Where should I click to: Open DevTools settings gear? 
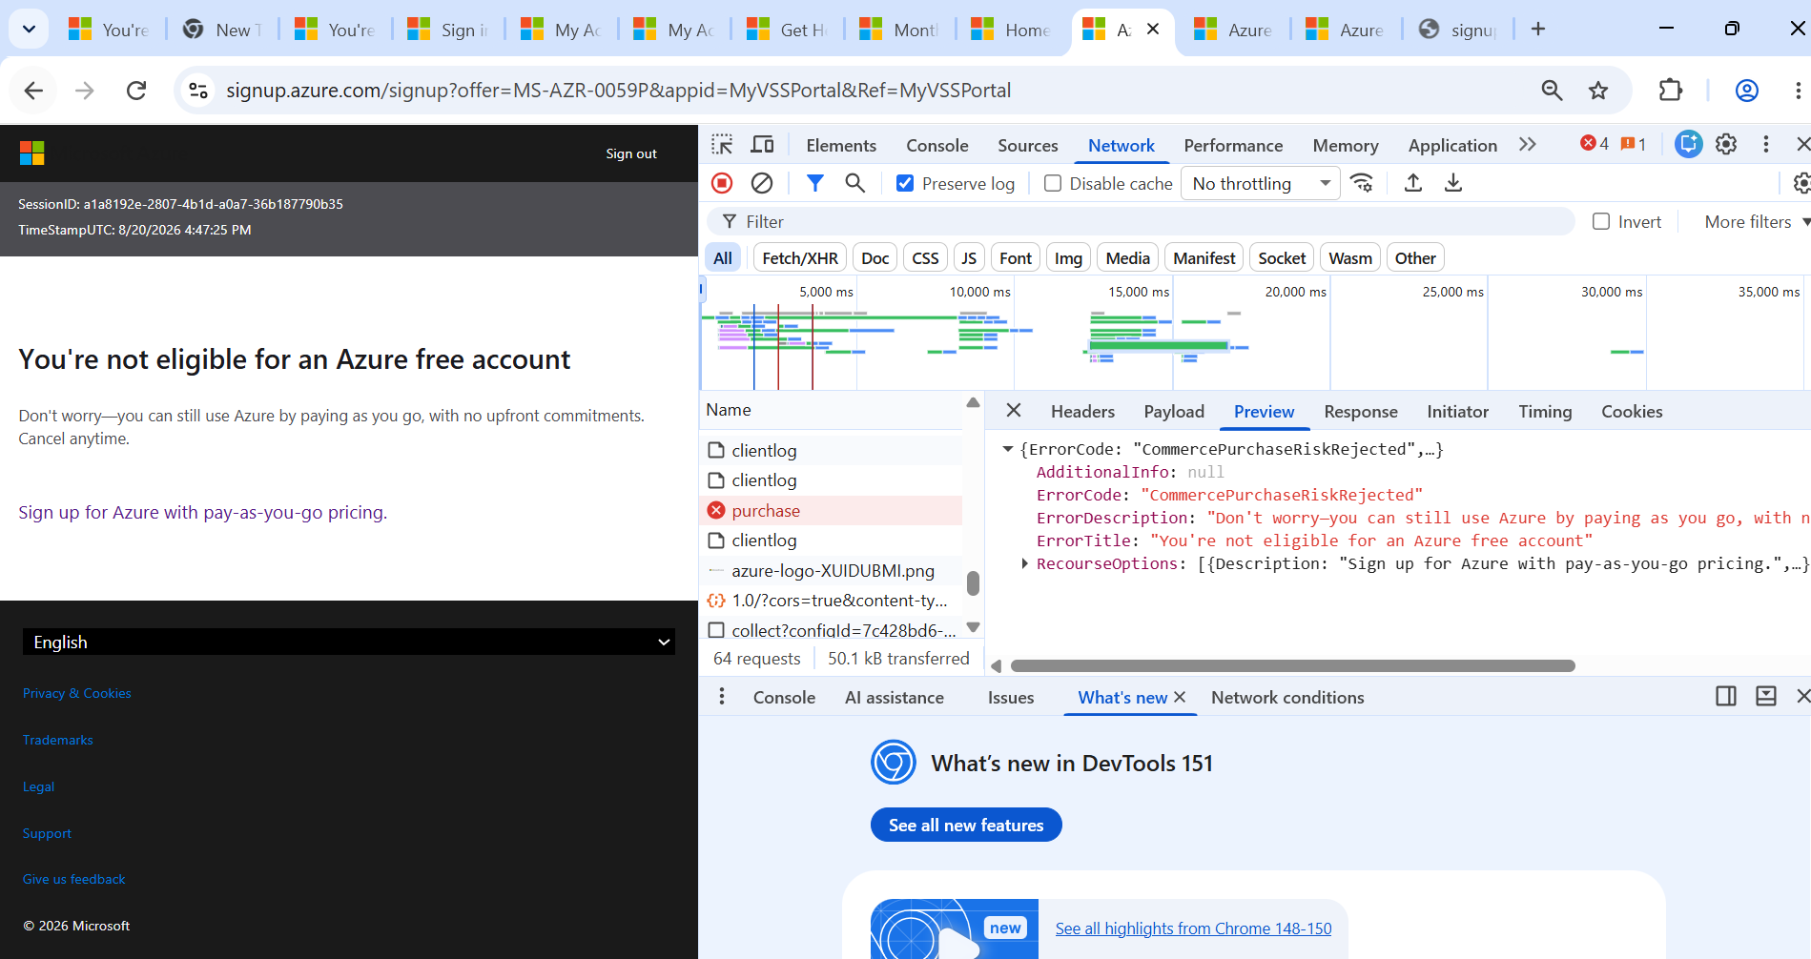1726,145
